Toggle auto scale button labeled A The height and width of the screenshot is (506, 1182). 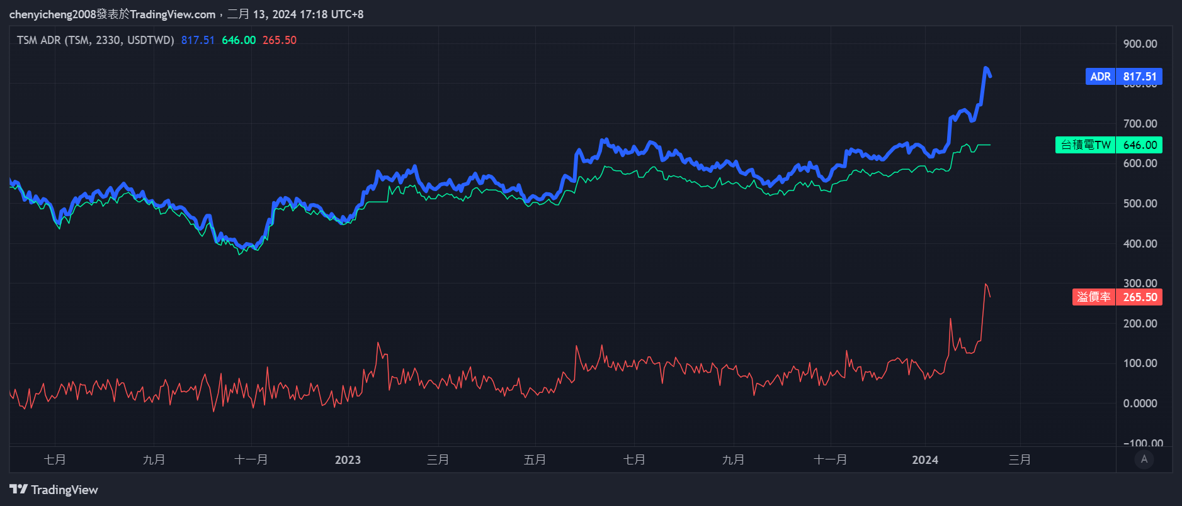point(1144,459)
